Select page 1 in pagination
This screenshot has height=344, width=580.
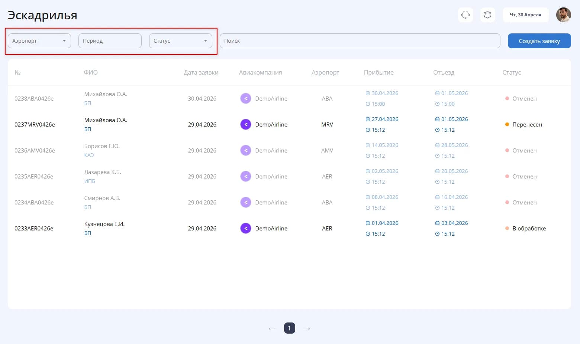coord(290,328)
